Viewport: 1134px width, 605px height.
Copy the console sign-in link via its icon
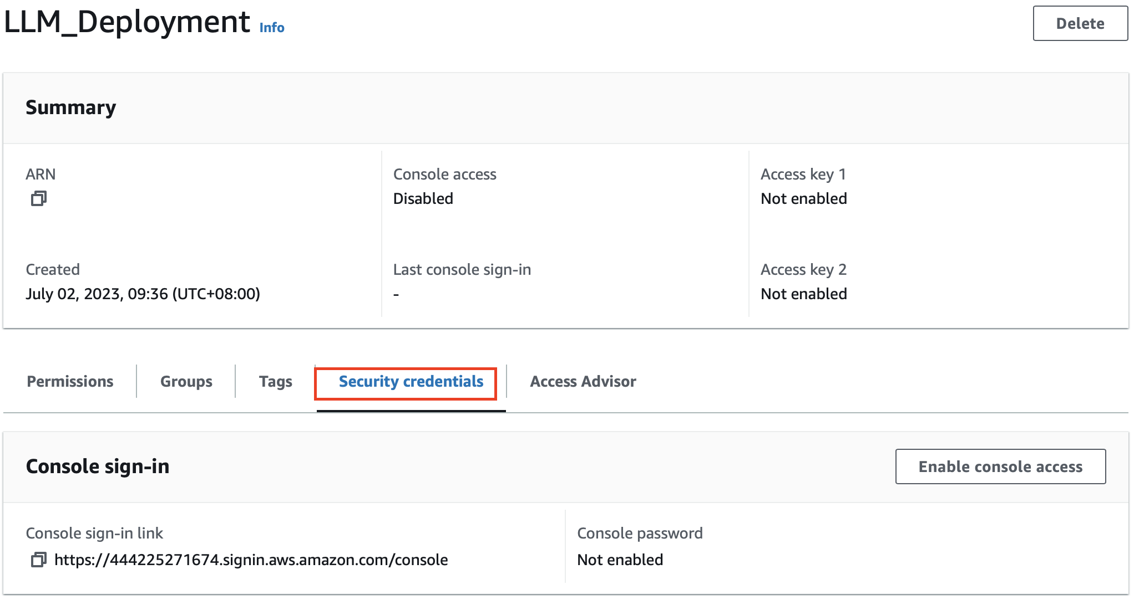click(x=39, y=560)
